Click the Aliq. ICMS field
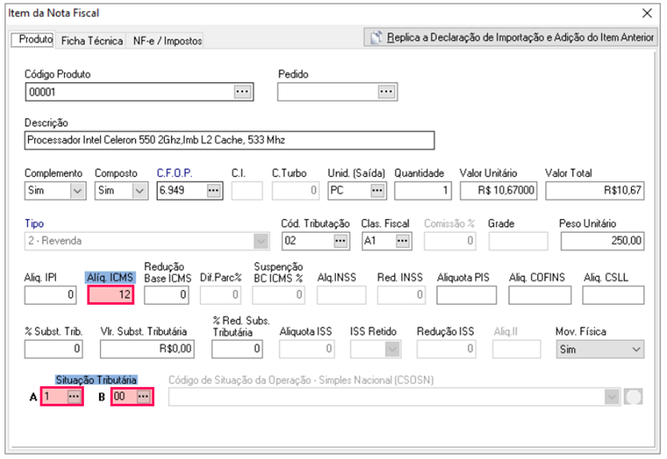 click(x=111, y=295)
